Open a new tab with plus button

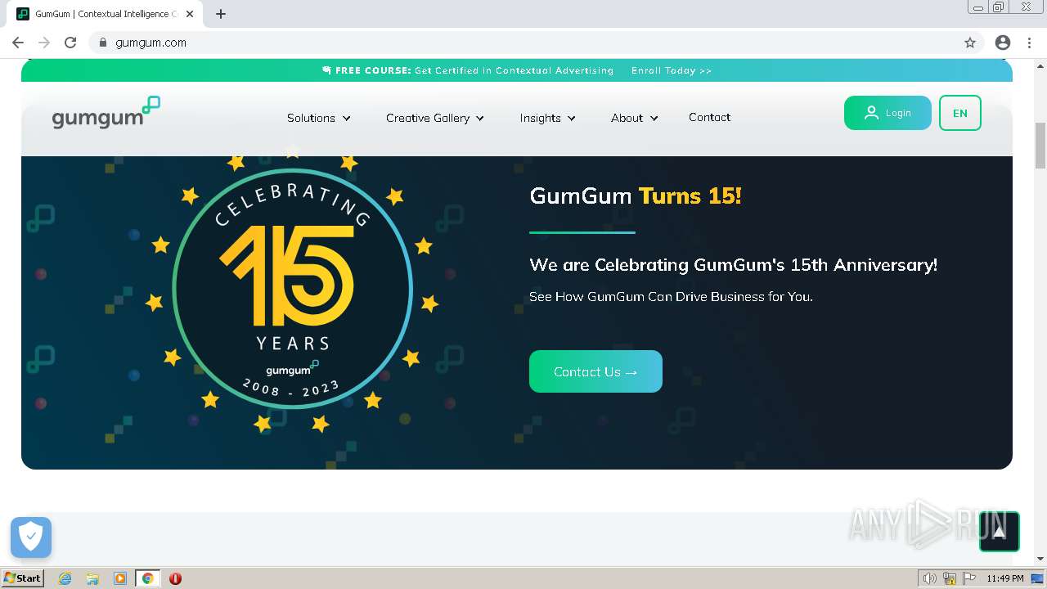[221, 14]
